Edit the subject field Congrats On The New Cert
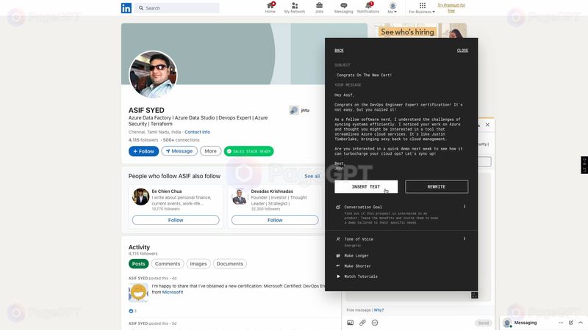The image size is (588, 330). click(x=401, y=75)
